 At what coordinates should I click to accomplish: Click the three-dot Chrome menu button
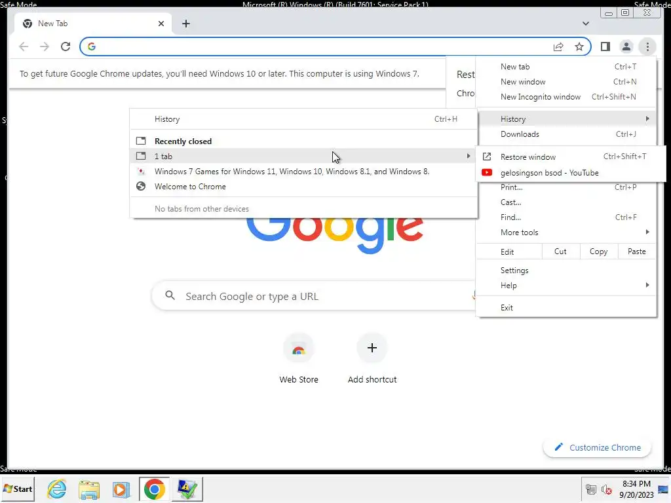(647, 47)
